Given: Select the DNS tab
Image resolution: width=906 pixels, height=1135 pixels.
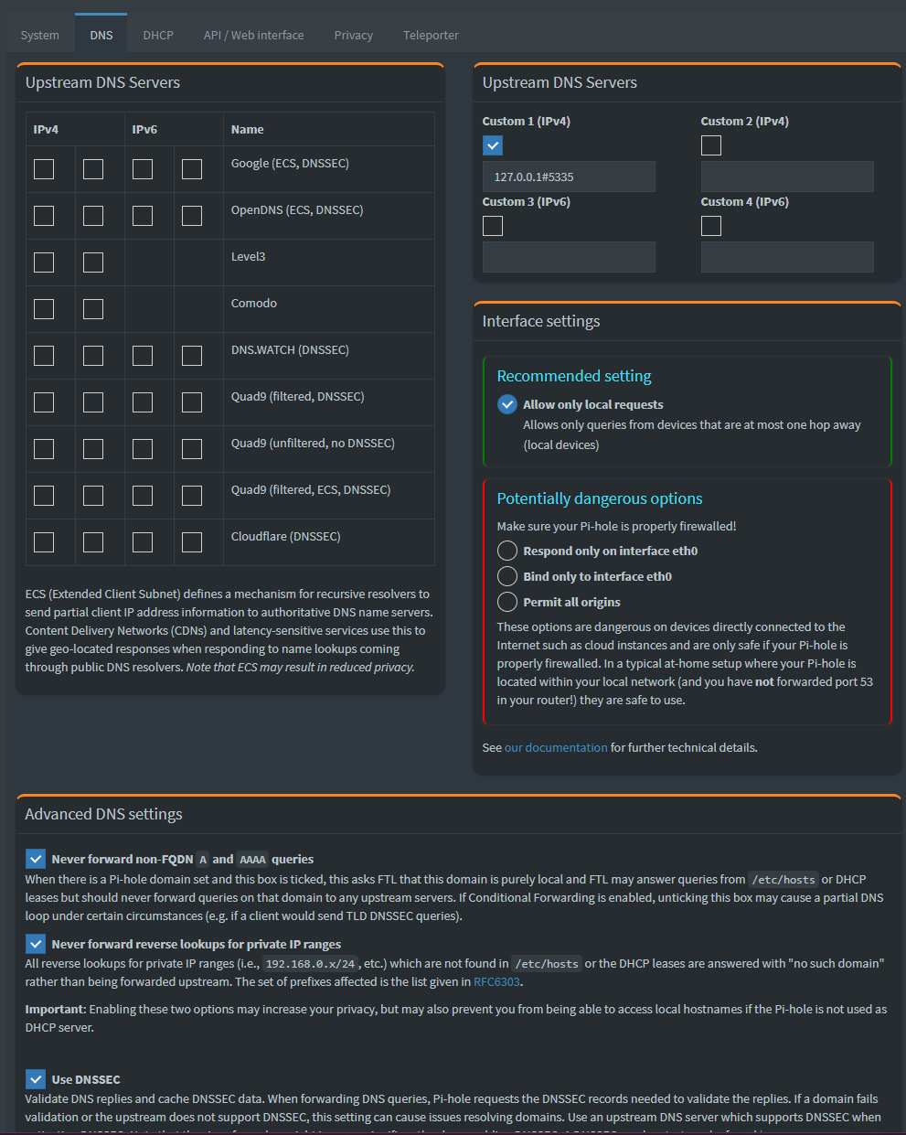Looking at the screenshot, I should pyautogui.click(x=101, y=35).
